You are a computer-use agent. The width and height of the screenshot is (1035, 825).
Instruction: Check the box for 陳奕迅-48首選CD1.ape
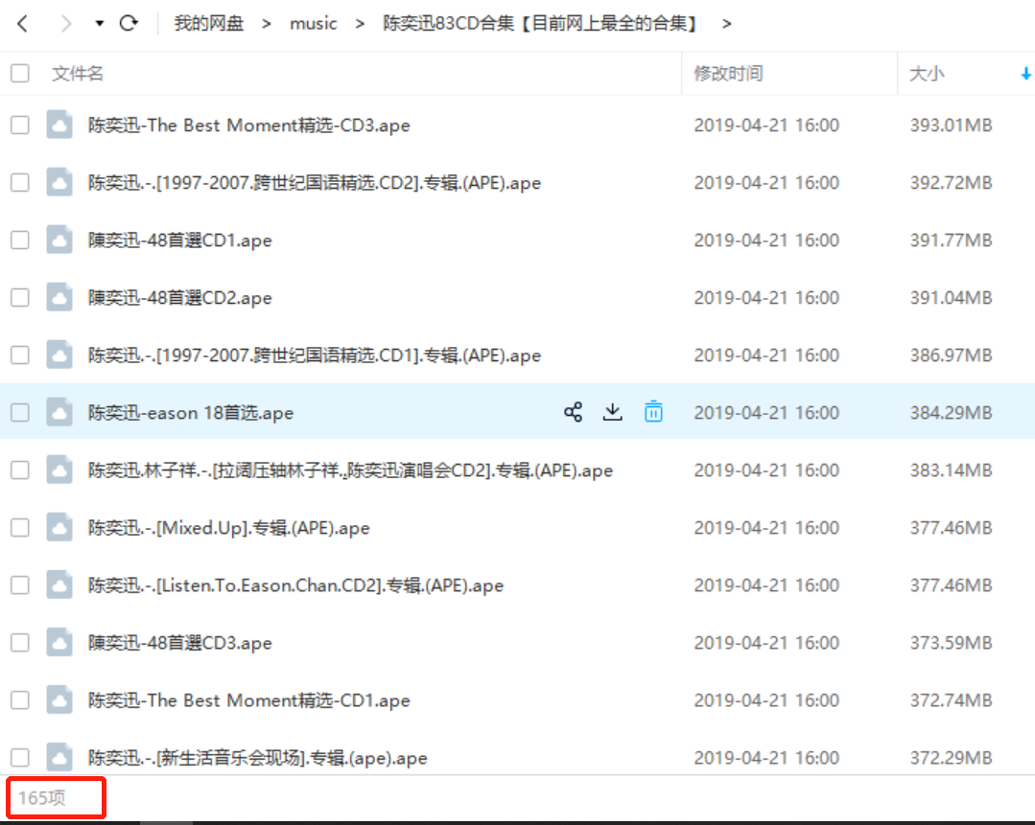[x=20, y=241]
